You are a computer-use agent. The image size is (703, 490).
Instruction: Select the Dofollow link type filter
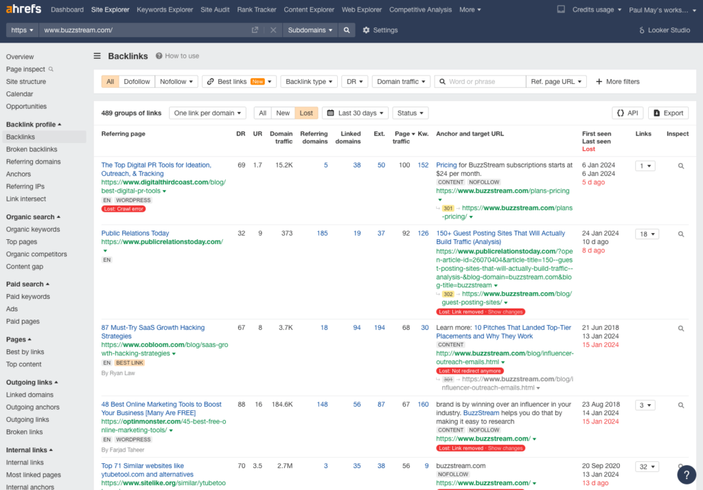pyautogui.click(x=137, y=82)
